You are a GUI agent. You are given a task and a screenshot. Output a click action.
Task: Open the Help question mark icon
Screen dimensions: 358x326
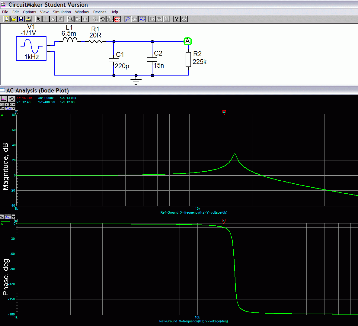pyautogui.click(x=177, y=19)
